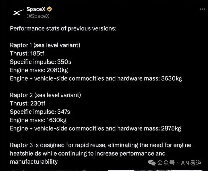The width and height of the screenshot is (208, 171).
Task: Click the "Specific impulse: 347s" line
Action: click(40, 112)
